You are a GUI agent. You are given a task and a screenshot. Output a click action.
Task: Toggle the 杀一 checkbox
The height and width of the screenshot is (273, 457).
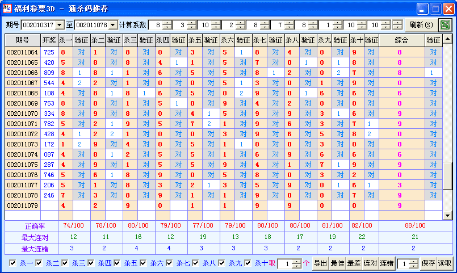coord(12,263)
